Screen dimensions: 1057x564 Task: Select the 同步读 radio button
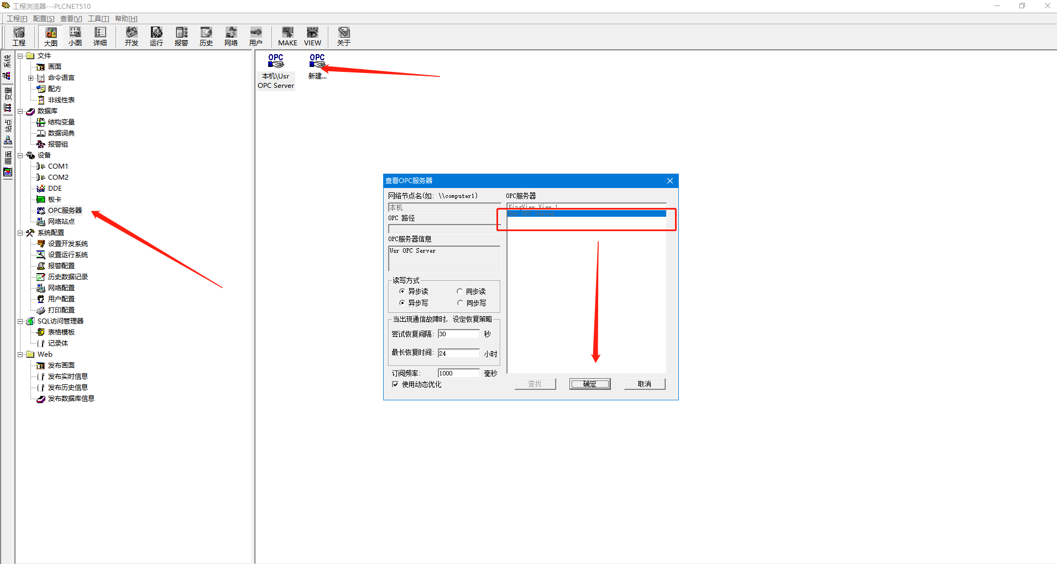point(460,291)
